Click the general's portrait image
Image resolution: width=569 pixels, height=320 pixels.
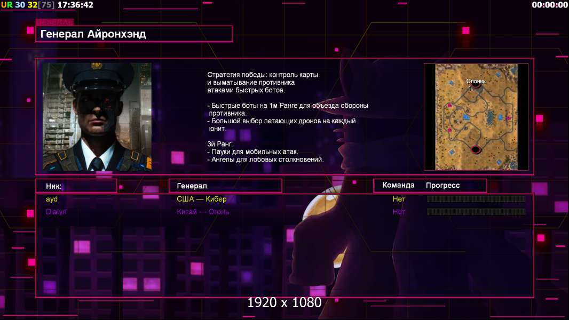(97, 117)
